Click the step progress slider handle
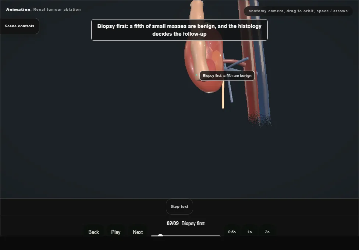The width and height of the screenshot is (359, 250). click(x=160, y=236)
